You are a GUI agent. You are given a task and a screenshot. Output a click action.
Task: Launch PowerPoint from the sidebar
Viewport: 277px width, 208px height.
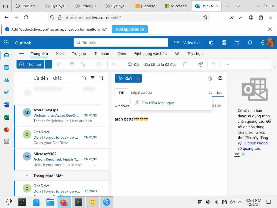tap(6, 130)
